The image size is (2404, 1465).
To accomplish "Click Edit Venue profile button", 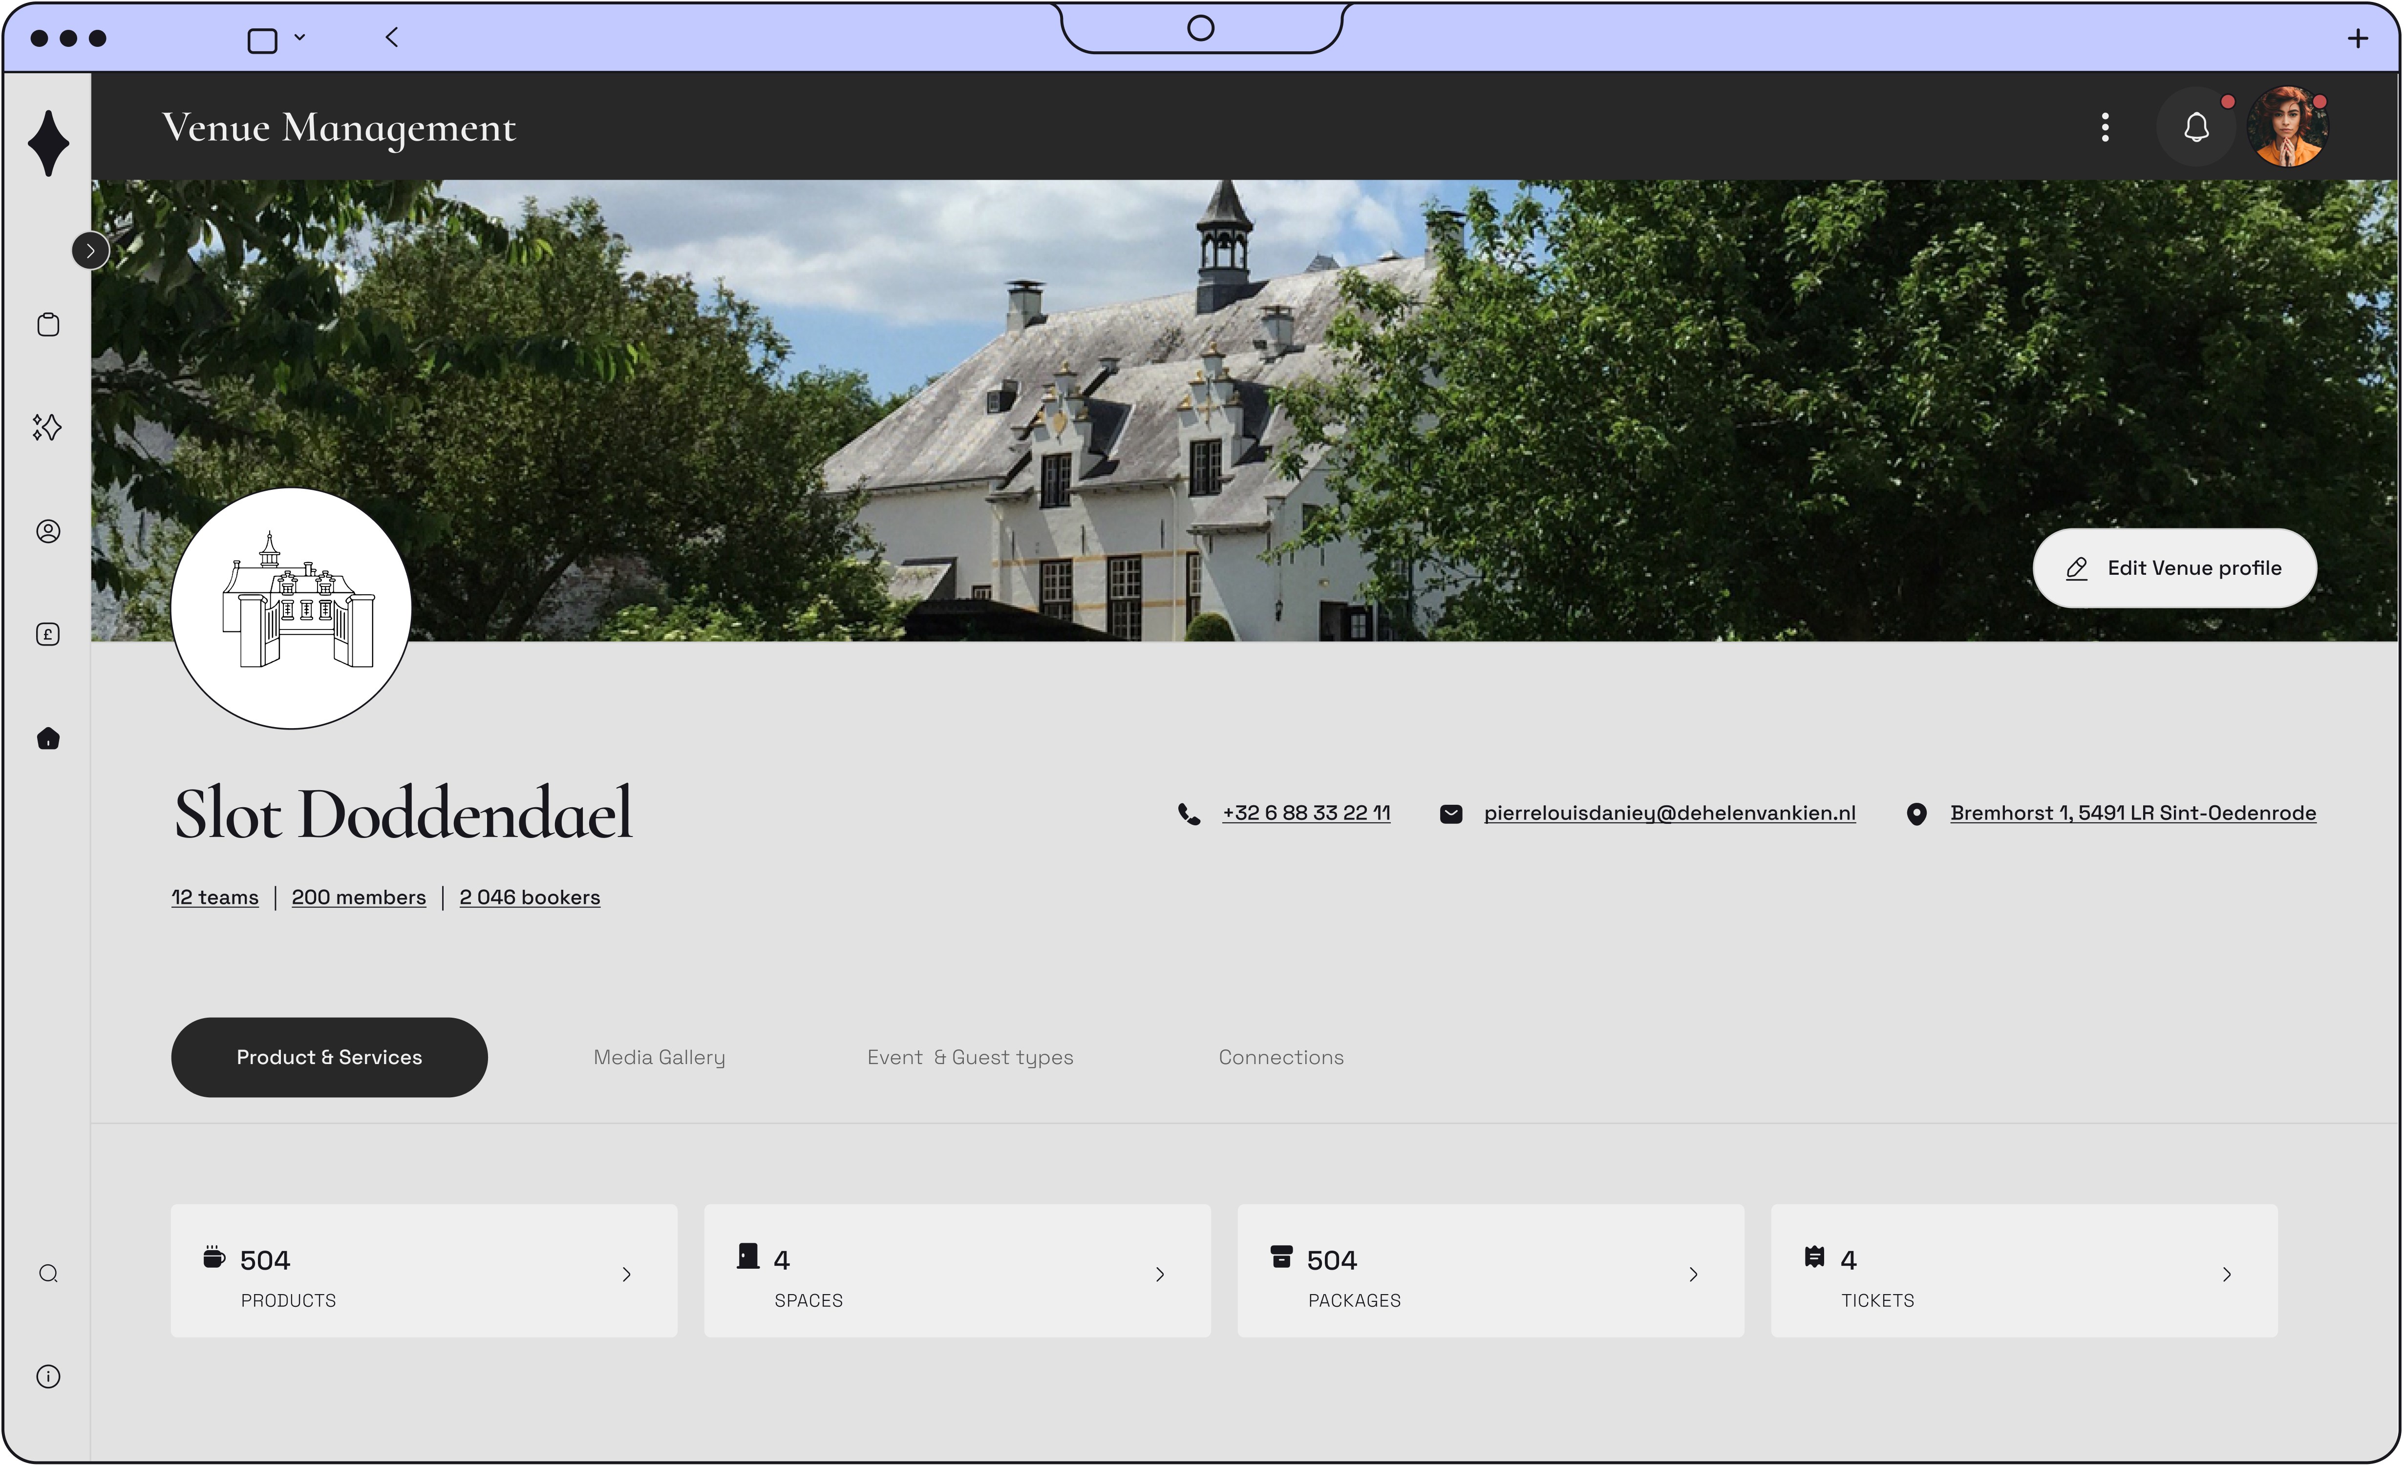I will click(x=2174, y=568).
